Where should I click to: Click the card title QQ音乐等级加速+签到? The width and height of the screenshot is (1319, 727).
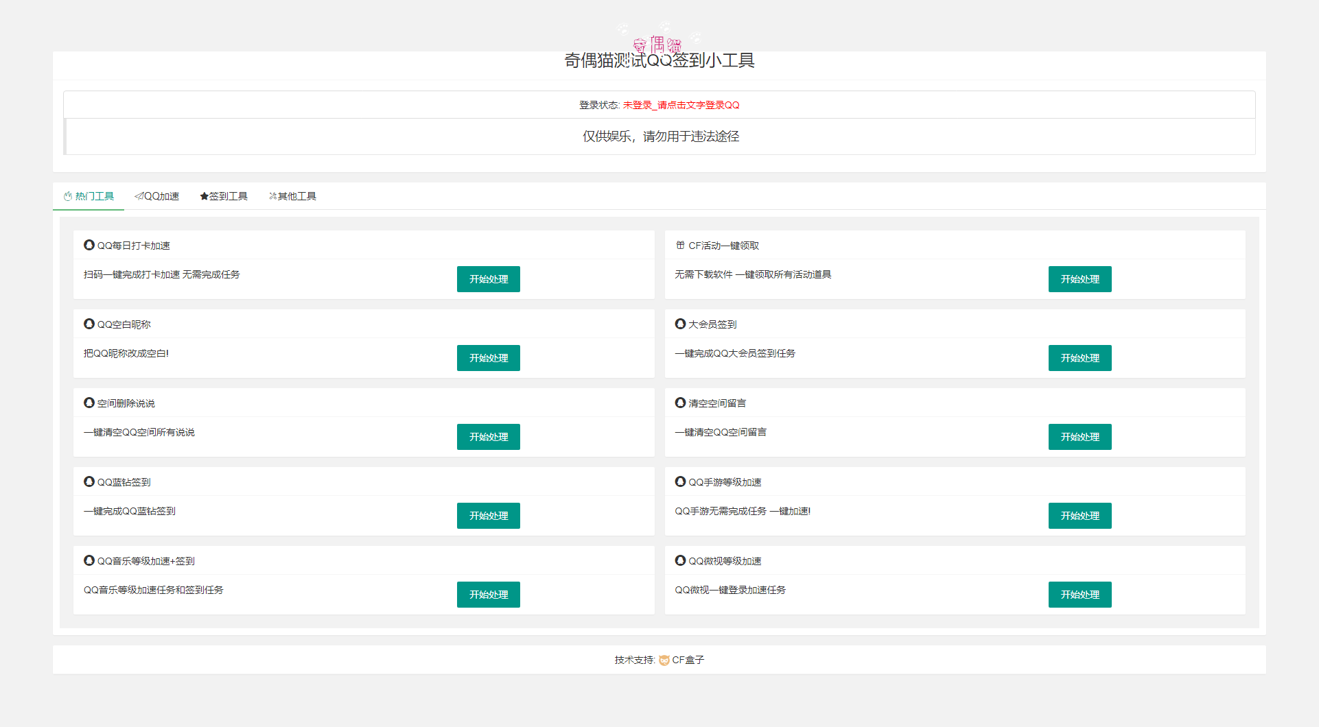(x=145, y=561)
